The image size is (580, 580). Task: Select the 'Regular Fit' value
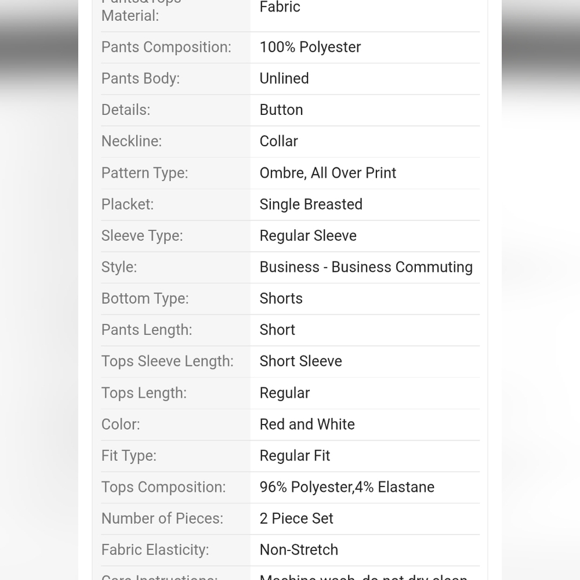295,456
